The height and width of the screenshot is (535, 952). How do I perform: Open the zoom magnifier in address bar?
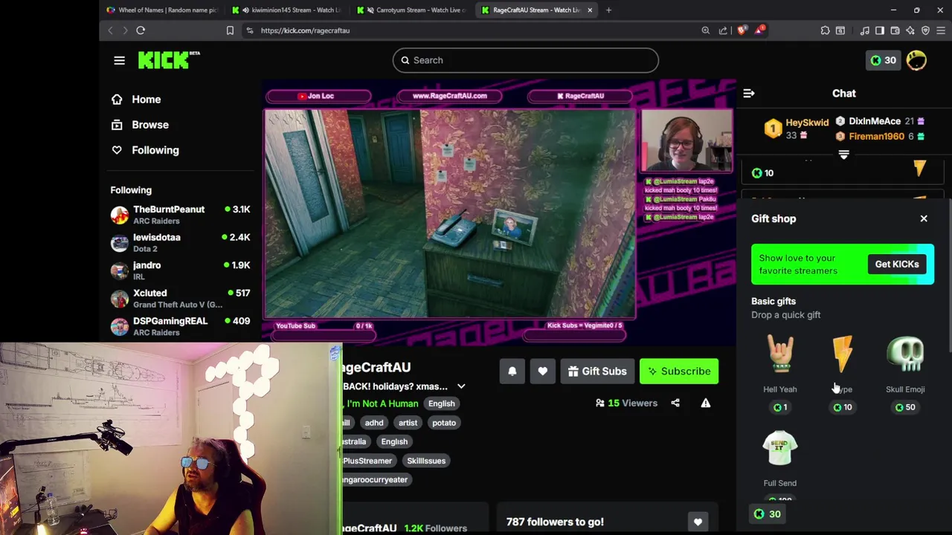[705, 30]
